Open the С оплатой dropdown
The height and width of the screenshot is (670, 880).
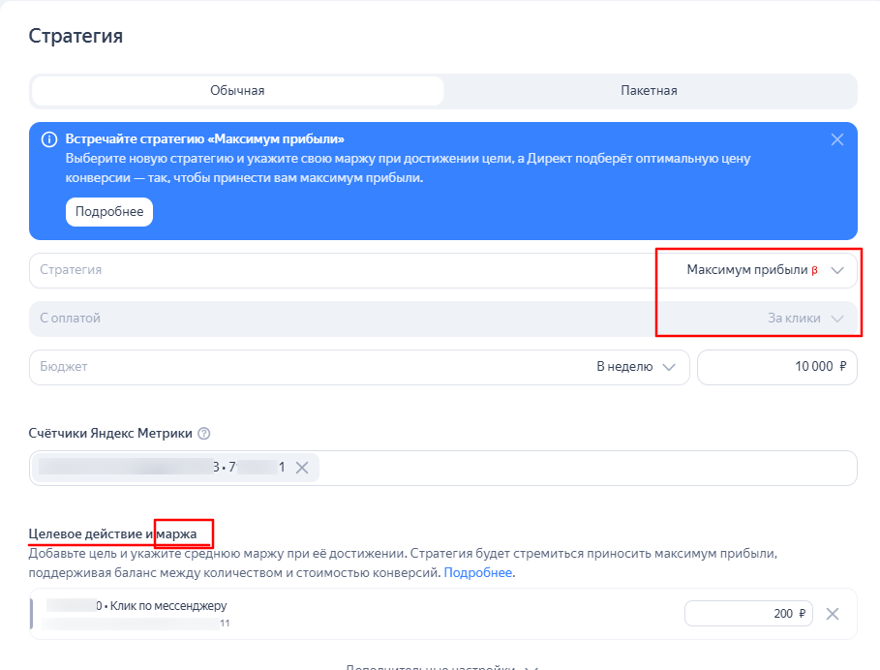point(442,318)
